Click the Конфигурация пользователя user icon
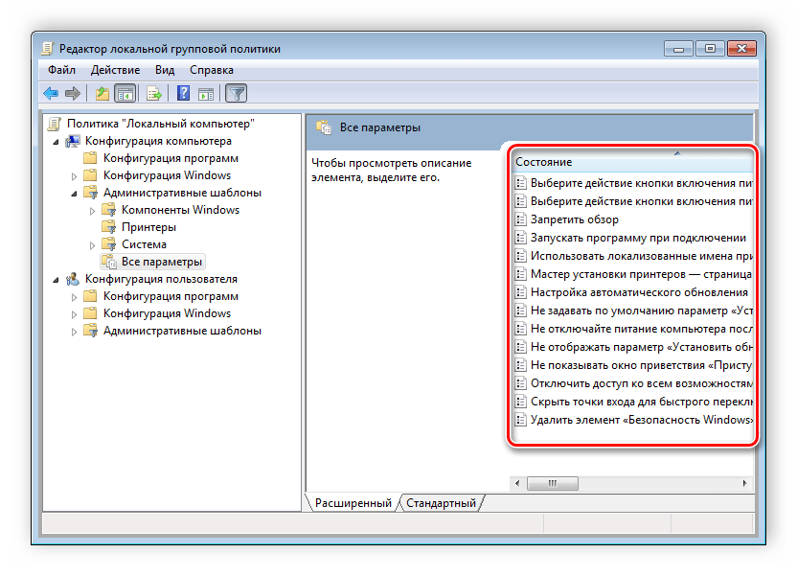 [73, 279]
